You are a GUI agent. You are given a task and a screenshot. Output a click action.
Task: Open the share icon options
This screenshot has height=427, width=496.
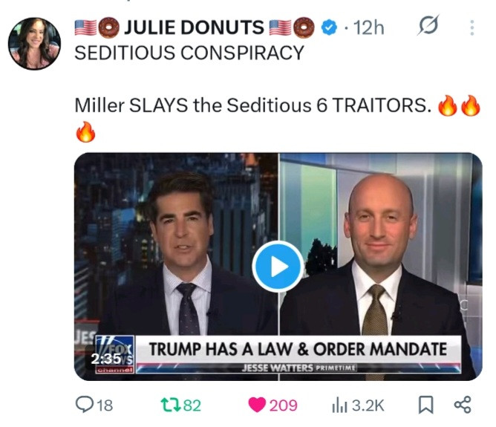pyautogui.click(x=463, y=405)
